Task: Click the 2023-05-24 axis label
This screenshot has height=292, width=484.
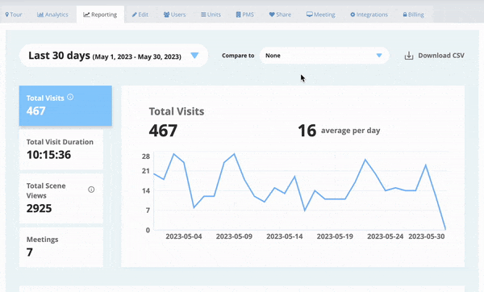Action: pos(385,236)
